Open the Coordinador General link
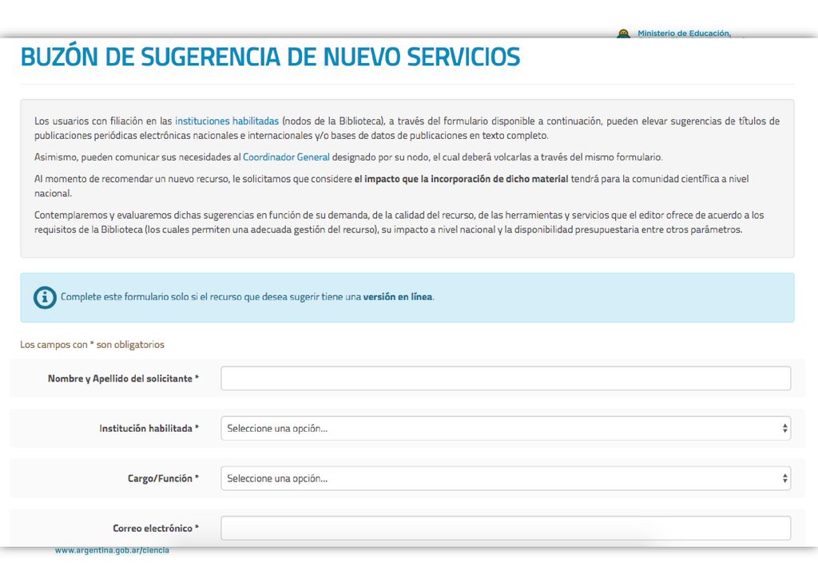This screenshot has height=566, width=818. coord(286,157)
